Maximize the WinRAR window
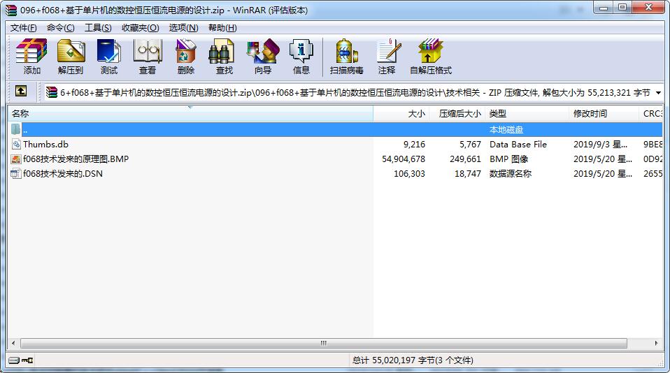 click(622, 7)
